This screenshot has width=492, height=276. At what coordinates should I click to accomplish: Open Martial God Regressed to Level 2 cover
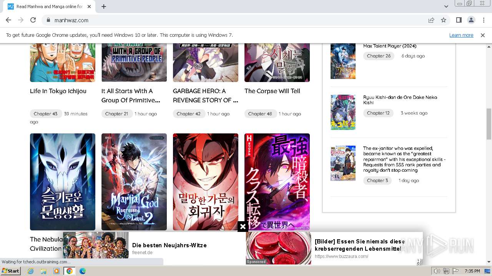pyautogui.click(x=134, y=182)
